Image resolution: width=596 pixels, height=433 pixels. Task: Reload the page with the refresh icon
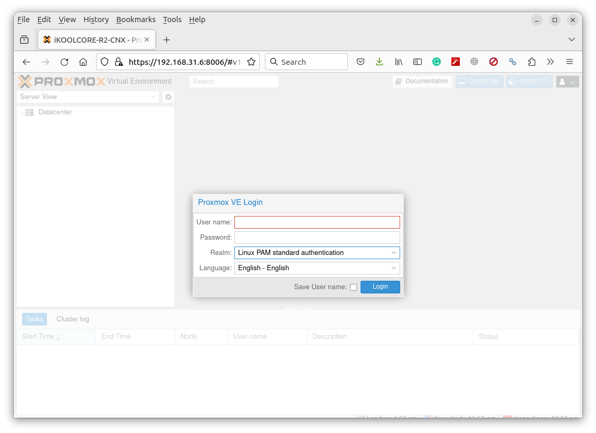pos(64,62)
